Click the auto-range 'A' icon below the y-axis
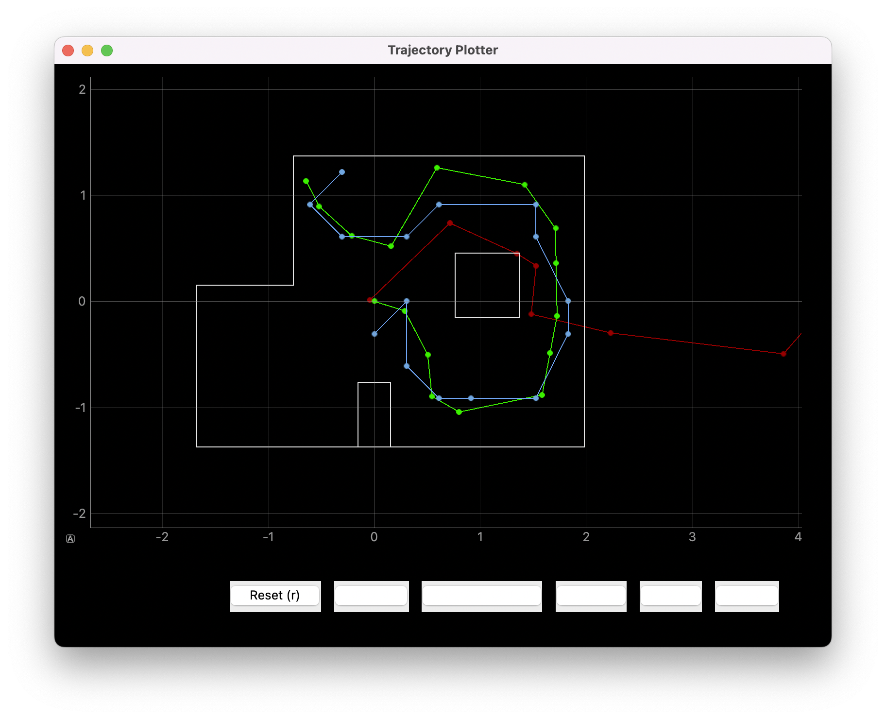886x719 pixels. (x=70, y=539)
